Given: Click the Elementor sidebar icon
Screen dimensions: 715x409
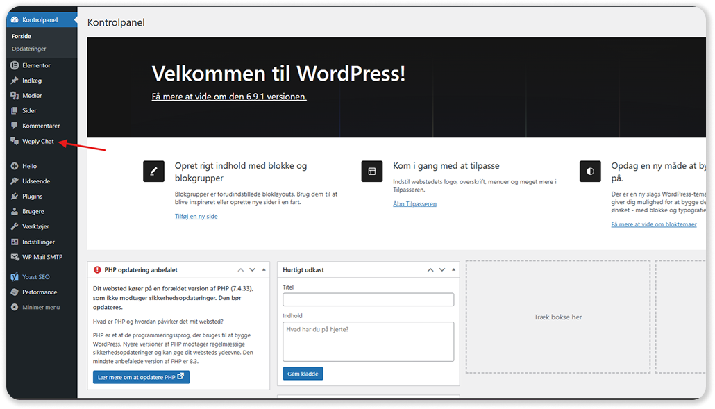Looking at the screenshot, I should point(15,65).
